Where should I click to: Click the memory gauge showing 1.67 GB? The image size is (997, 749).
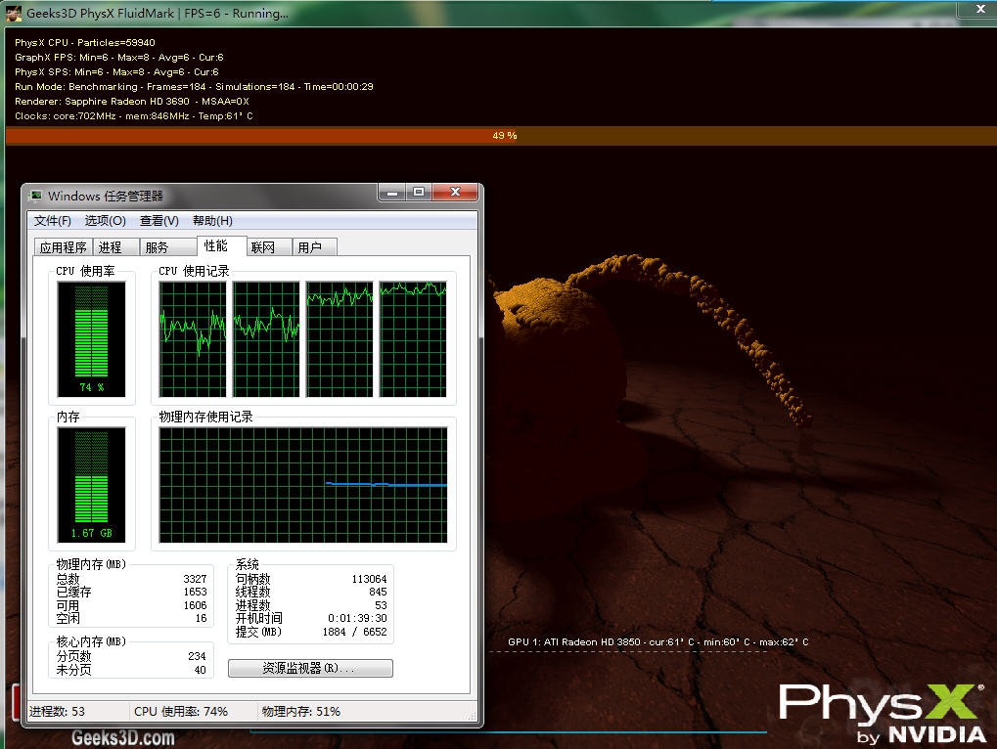click(92, 485)
